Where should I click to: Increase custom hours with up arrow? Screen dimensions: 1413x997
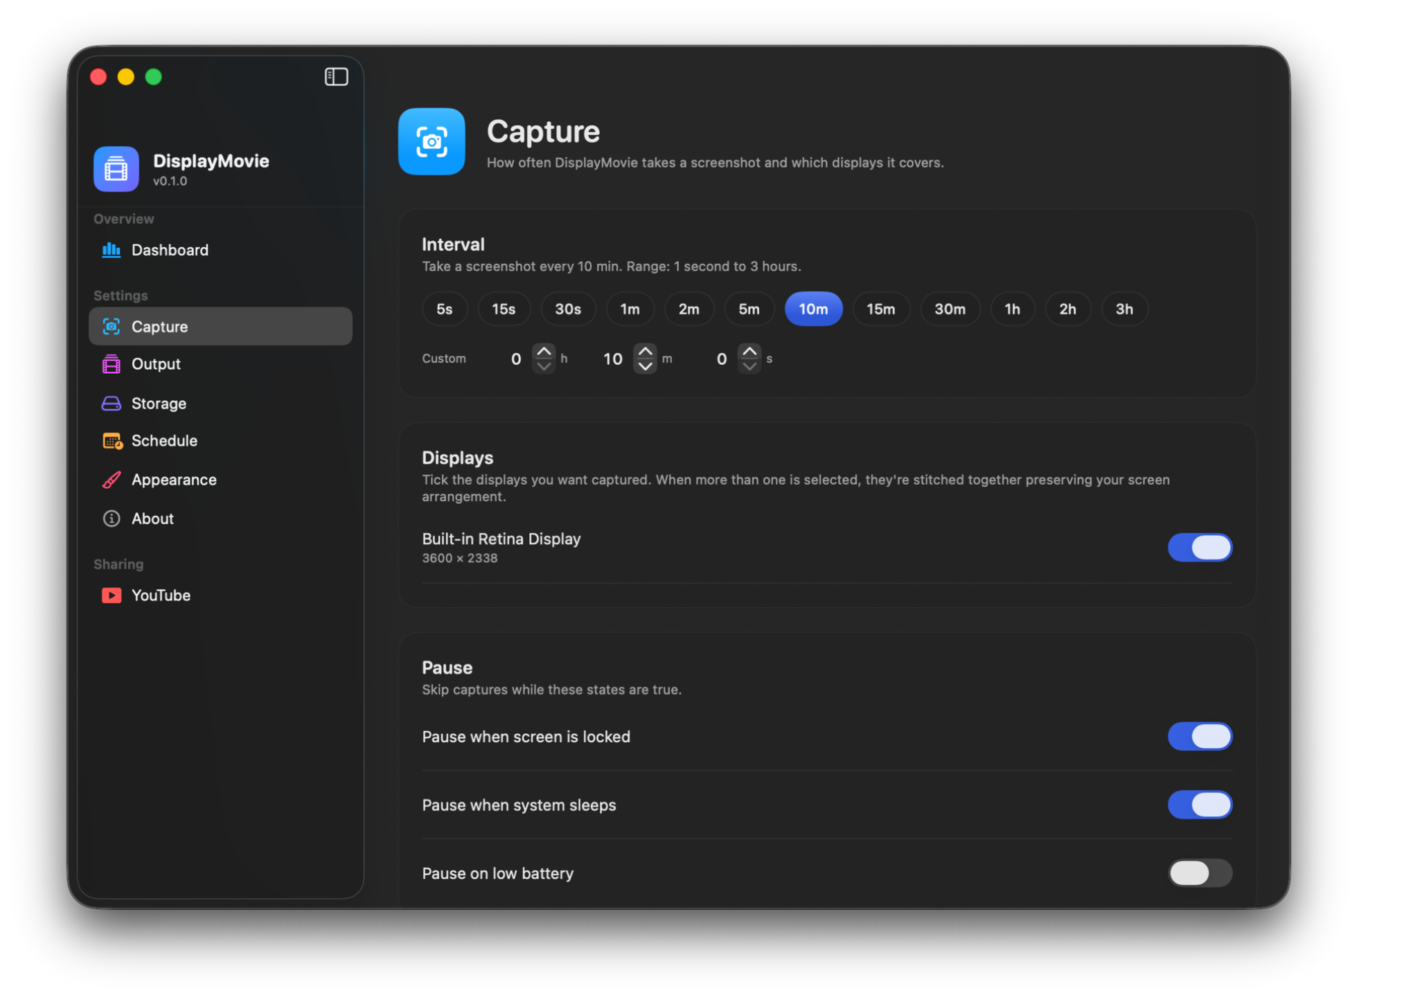(x=544, y=351)
